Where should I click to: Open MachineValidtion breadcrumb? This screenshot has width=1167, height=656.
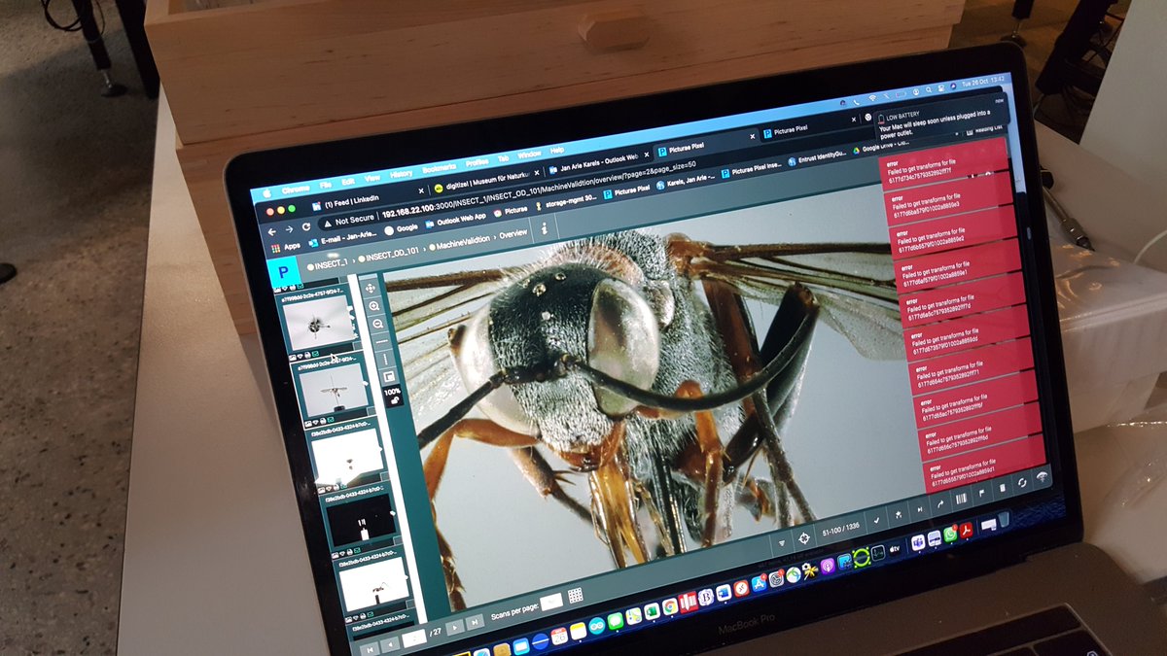tap(462, 243)
